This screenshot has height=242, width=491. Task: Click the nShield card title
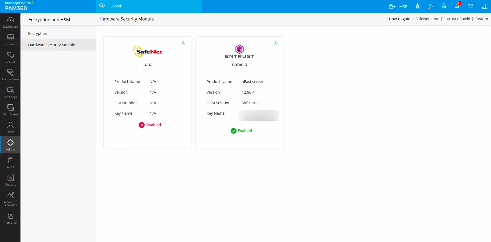pyautogui.click(x=240, y=64)
